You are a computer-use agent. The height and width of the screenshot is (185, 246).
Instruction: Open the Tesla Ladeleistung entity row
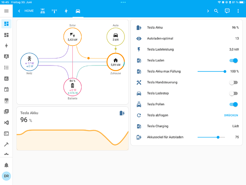pos(187,50)
